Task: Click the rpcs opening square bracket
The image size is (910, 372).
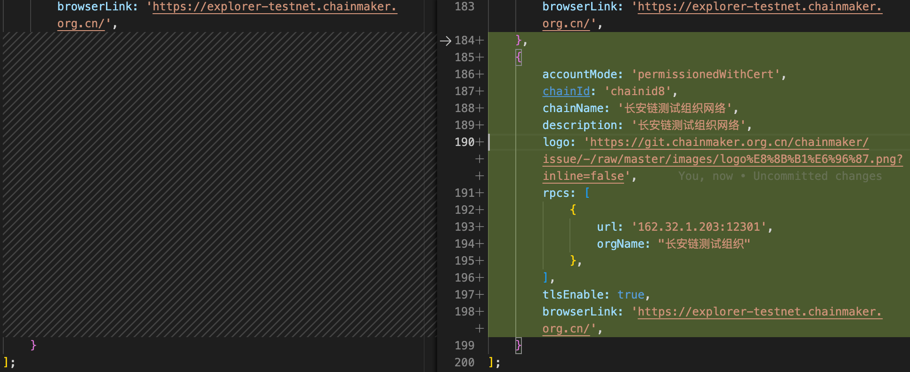Action: (587, 193)
